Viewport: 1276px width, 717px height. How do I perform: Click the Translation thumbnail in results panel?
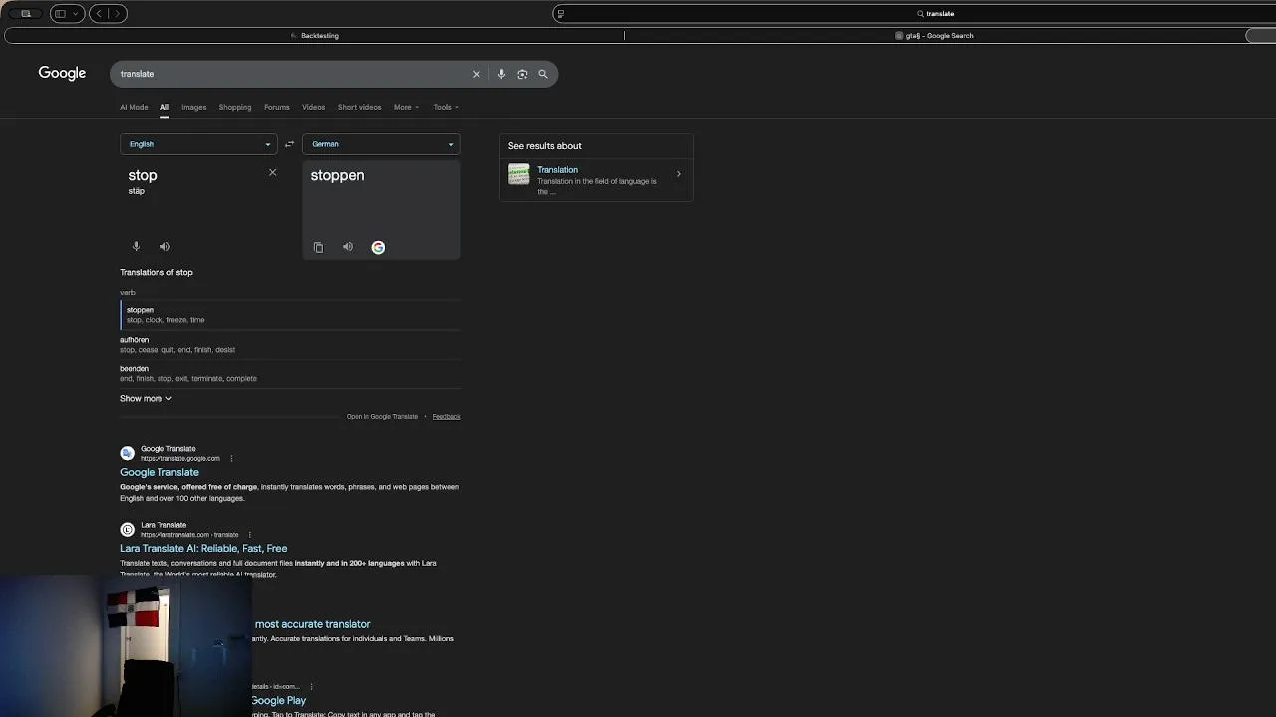[x=519, y=175]
